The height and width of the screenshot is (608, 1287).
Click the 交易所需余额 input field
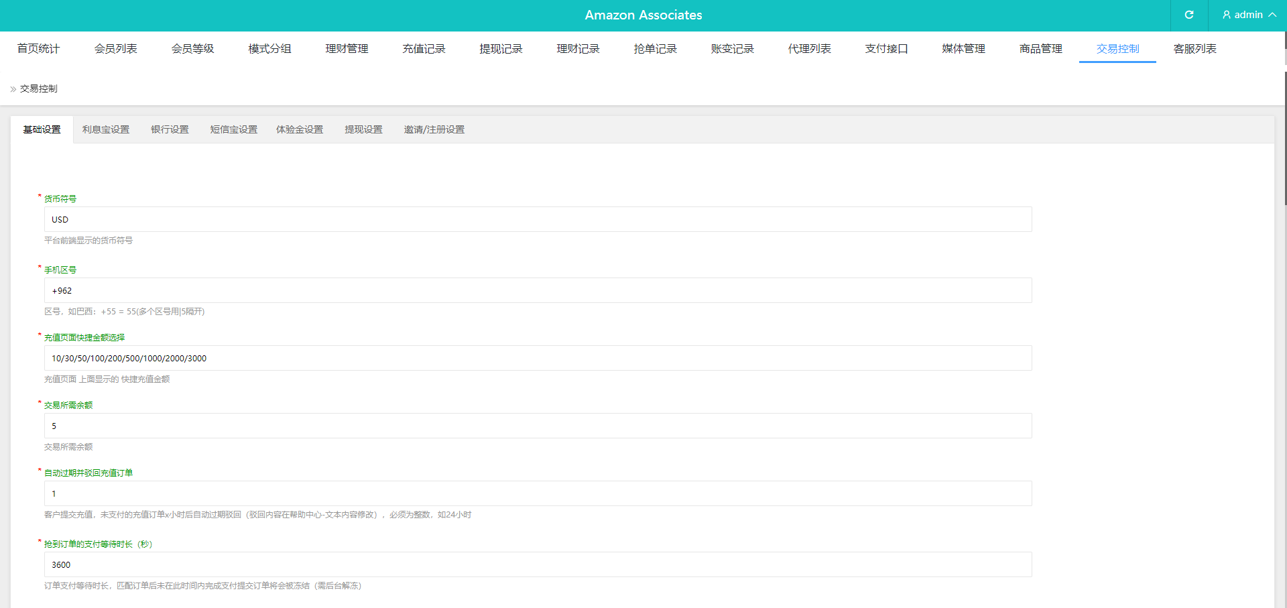point(538,426)
